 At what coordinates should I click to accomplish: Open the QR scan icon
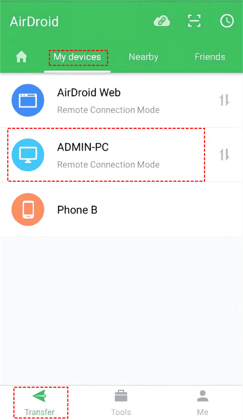pos(194,21)
